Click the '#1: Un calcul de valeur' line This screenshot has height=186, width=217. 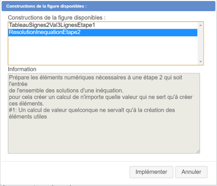pos(92,110)
